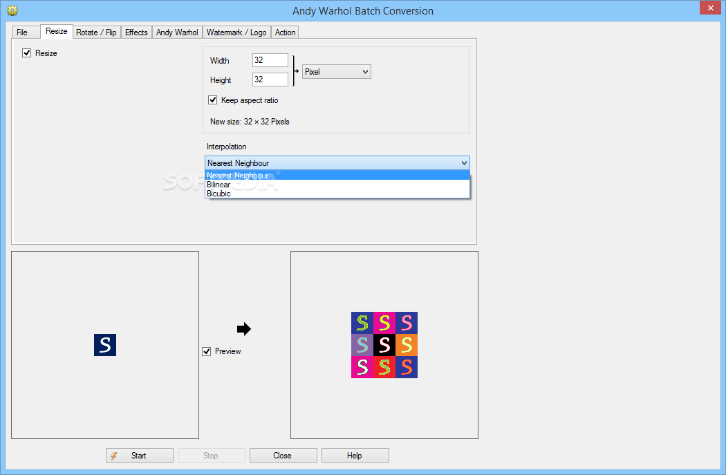
Task: Click the Start button
Action: (x=140, y=456)
